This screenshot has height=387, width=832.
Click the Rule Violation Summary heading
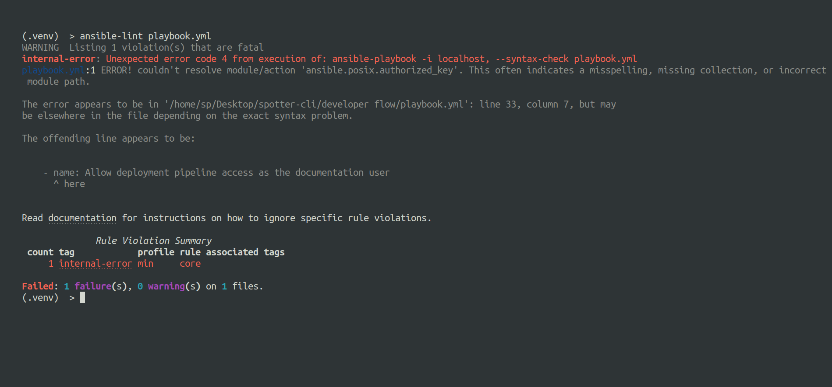153,241
